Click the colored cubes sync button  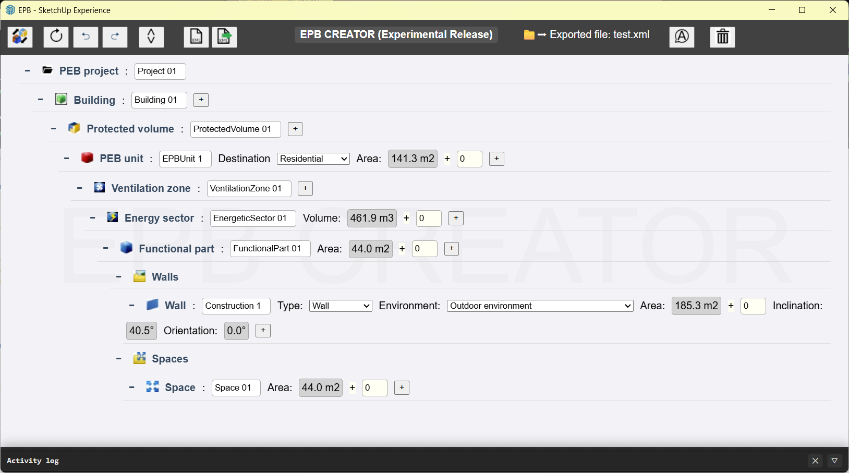[x=20, y=37]
